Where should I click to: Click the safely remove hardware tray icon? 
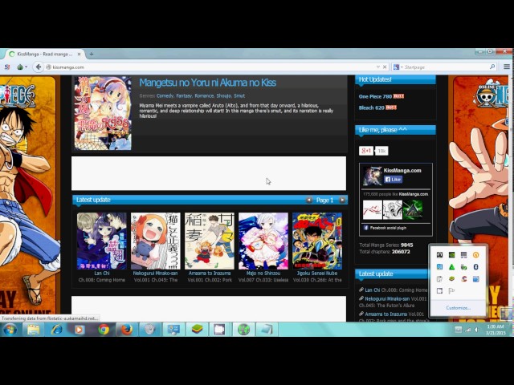pyautogui.click(x=464, y=267)
